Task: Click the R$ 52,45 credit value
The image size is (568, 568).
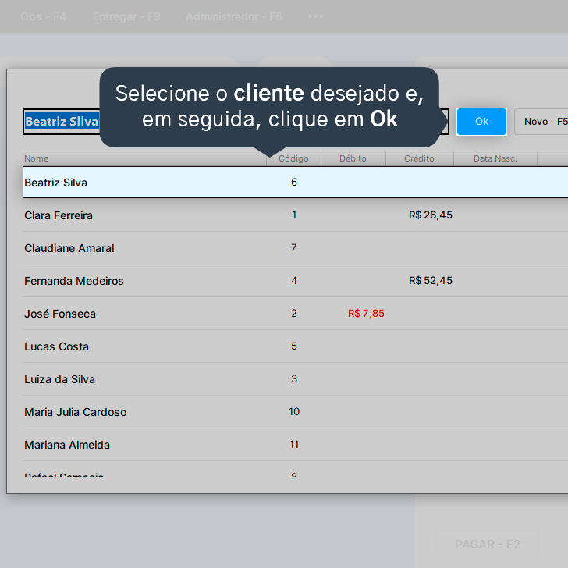Action: [x=431, y=280]
